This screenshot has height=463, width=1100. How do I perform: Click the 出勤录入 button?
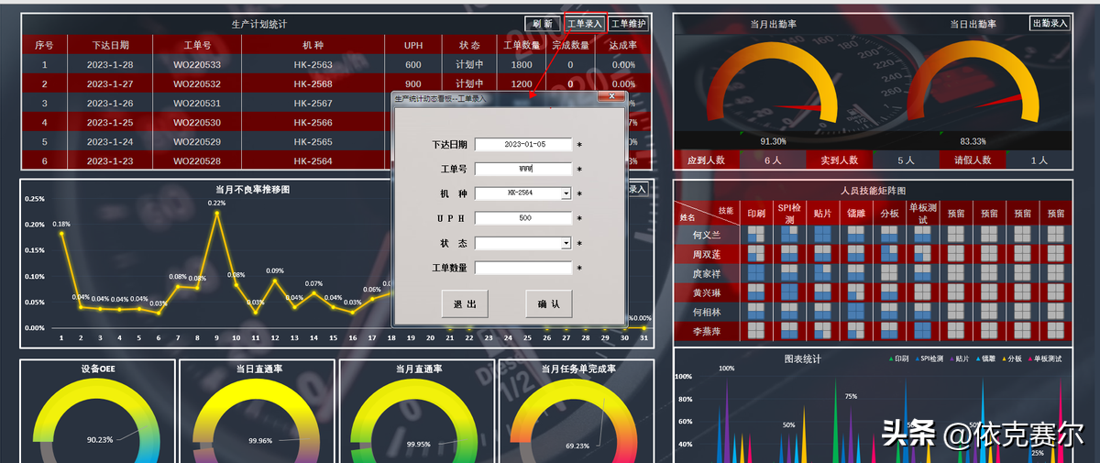tap(1050, 24)
